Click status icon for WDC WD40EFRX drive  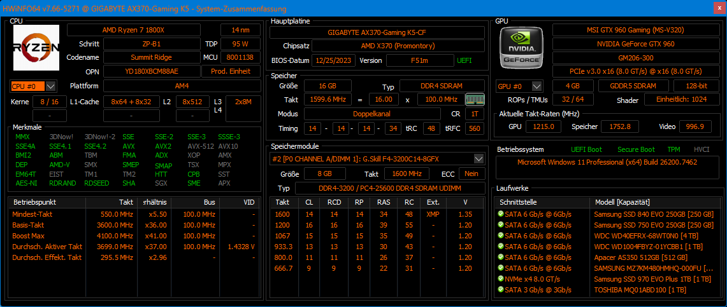click(501, 236)
